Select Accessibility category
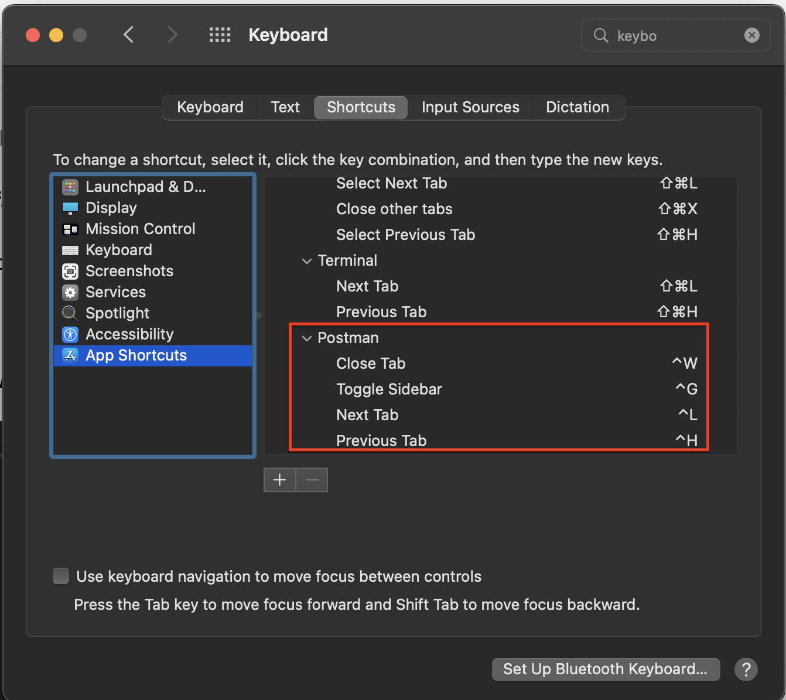 point(153,334)
